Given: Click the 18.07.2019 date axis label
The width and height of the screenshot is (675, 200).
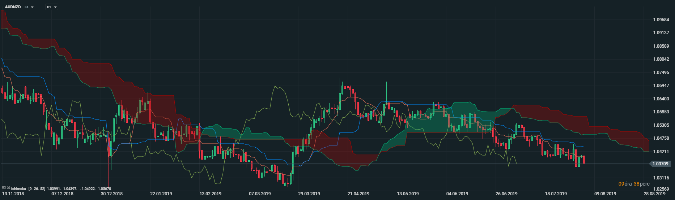Looking at the screenshot, I should tap(556, 194).
